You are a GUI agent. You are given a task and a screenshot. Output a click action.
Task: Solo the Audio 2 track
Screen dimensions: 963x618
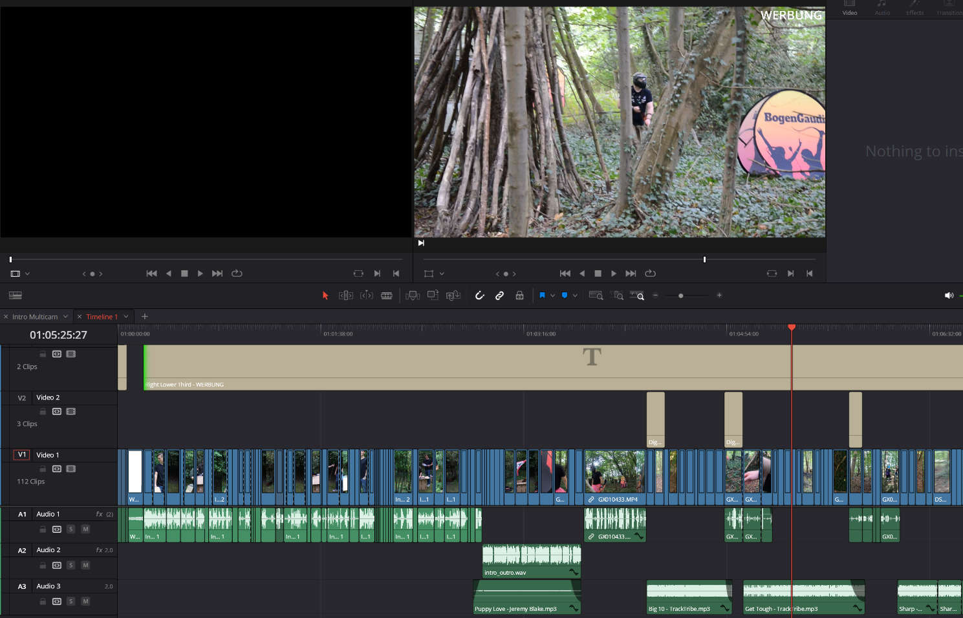point(71,566)
